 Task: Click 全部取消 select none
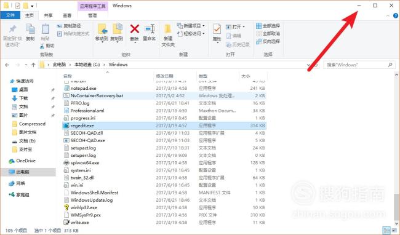[268, 33]
